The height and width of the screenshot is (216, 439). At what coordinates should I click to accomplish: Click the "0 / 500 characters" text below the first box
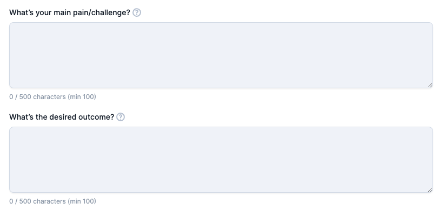37,97
